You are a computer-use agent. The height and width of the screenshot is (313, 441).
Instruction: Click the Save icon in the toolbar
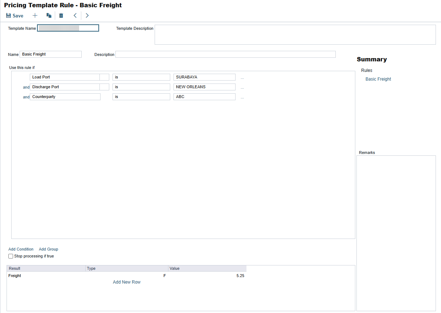point(9,16)
